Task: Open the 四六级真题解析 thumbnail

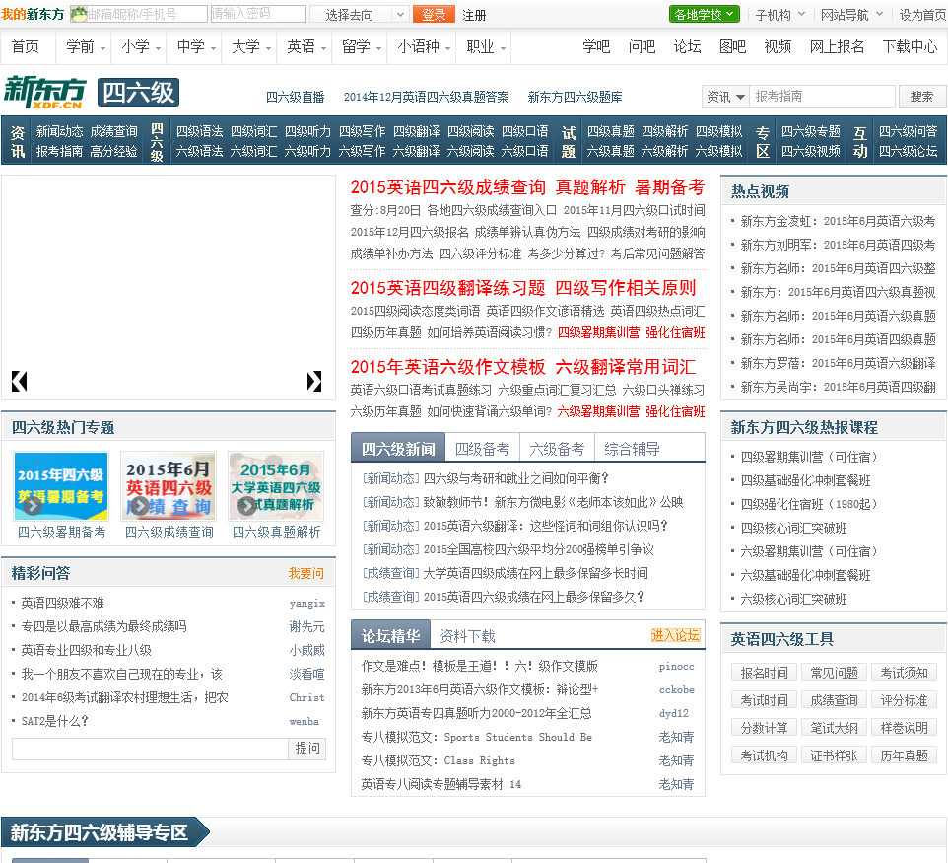Action: click(276, 486)
